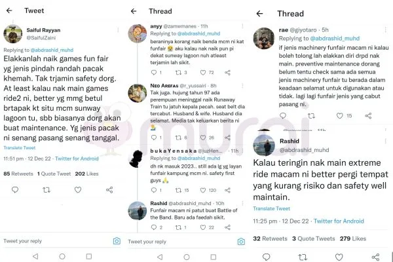Translate Saiful Rayyan's tweet

[x=20, y=147]
